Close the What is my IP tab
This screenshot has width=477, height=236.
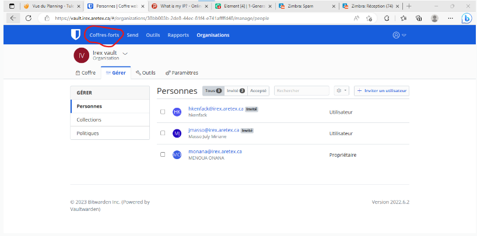(x=206, y=6)
